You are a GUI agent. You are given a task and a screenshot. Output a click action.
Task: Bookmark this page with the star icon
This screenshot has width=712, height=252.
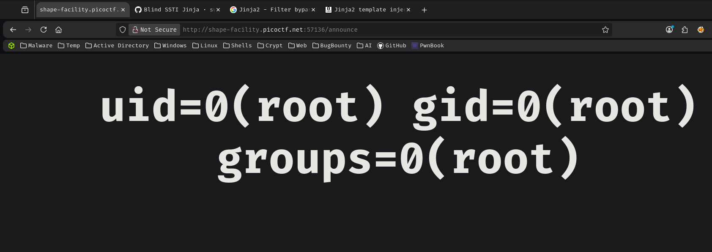click(605, 30)
